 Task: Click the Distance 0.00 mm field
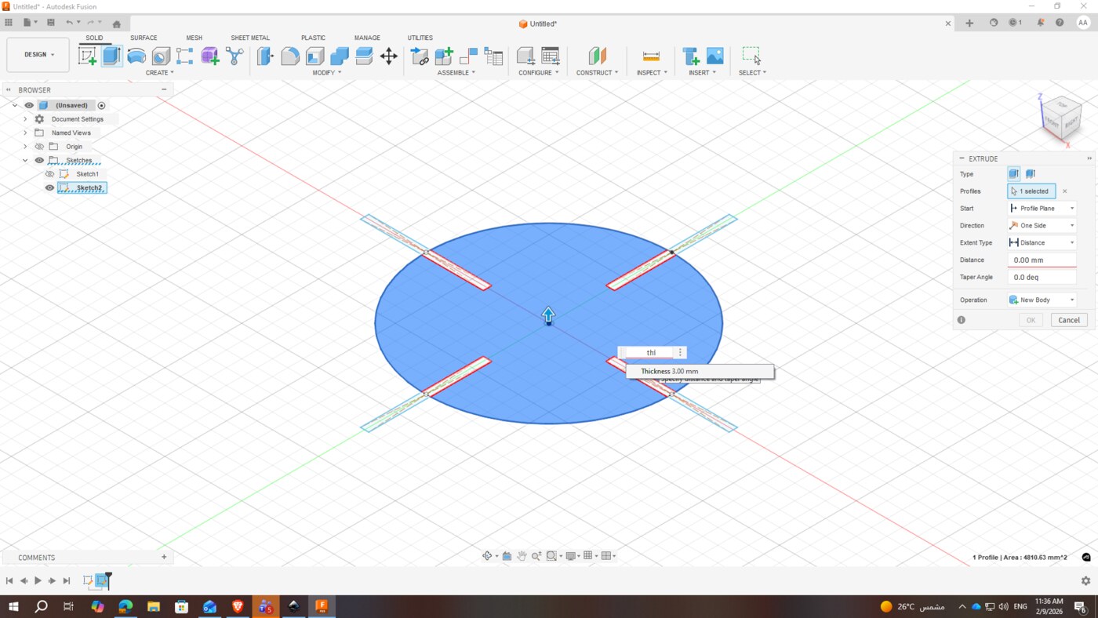(x=1042, y=260)
